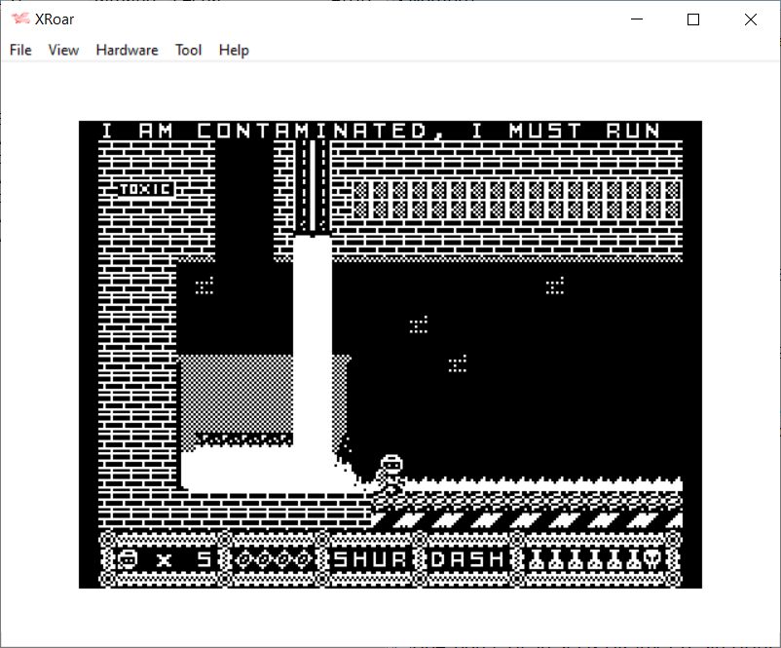Click the barred window grate on wall
Viewport: 781px width, 648px height.
tap(516, 200)
